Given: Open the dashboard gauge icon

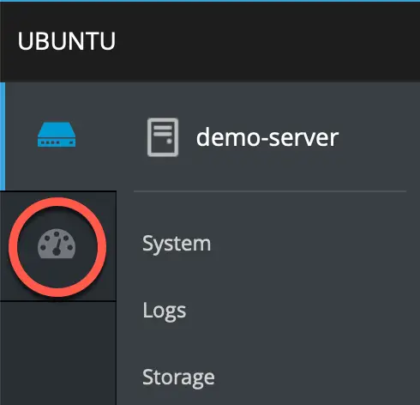Looking at the screenshot, I should point(57,244).
